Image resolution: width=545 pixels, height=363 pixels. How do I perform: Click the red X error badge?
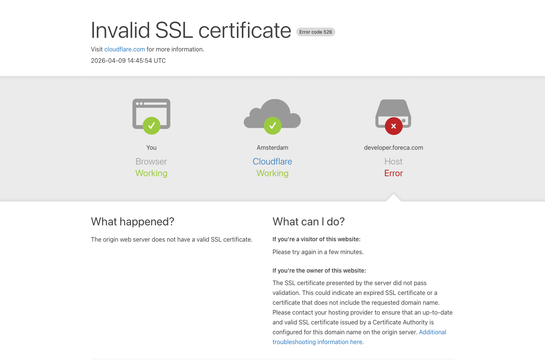point(394,126)
